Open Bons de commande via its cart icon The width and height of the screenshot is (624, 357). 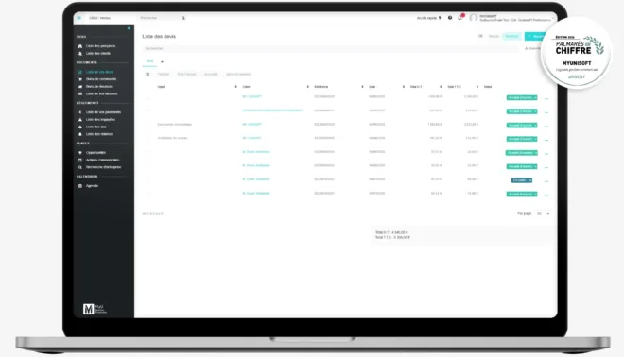80,79
